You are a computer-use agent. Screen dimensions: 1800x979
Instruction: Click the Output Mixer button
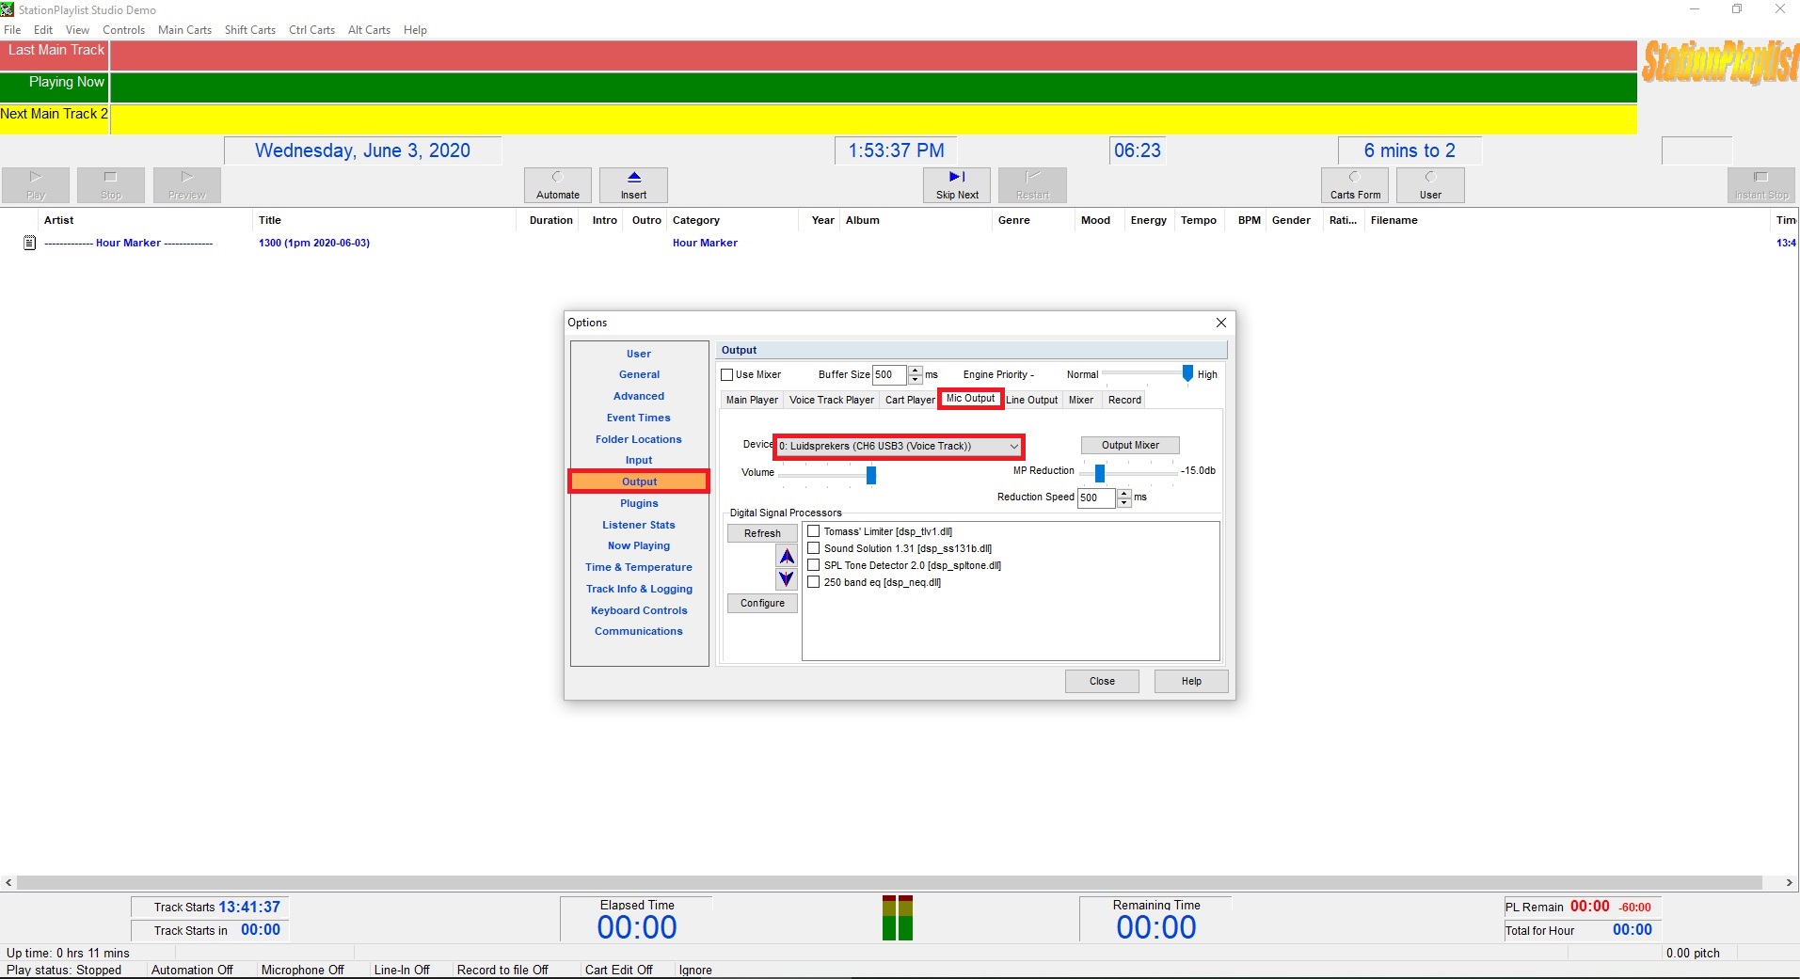(x=1129, y=445)
